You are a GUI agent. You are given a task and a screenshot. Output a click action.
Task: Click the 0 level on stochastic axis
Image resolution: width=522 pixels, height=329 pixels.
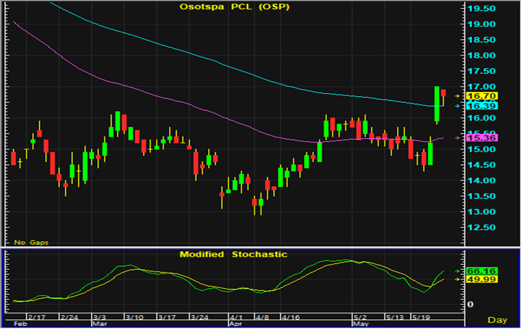pos(470,305)
